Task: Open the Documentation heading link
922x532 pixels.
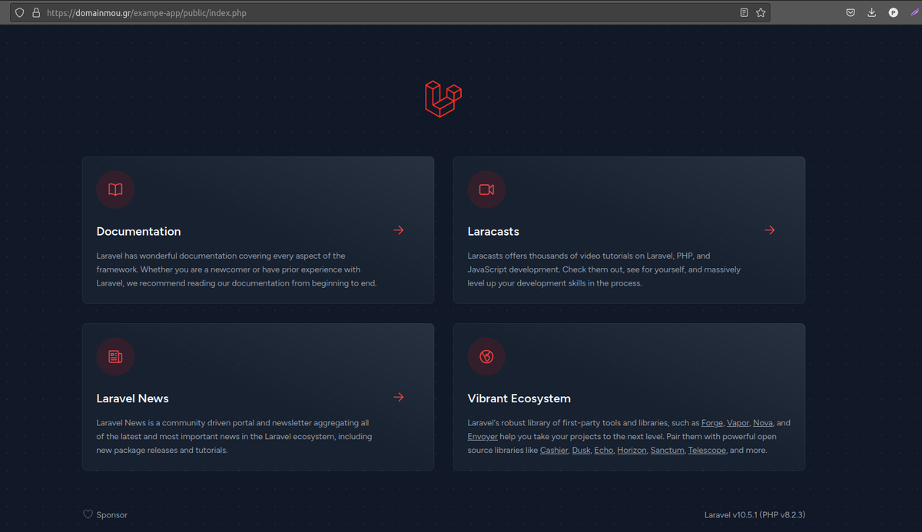Action: [x=138, y=231]
